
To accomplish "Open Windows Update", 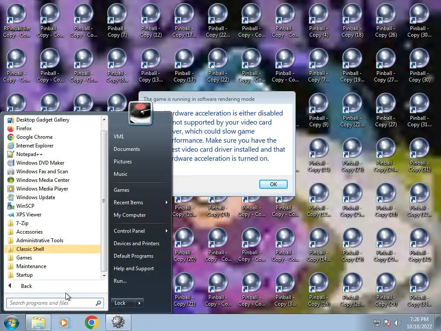I will coord(53,197).
